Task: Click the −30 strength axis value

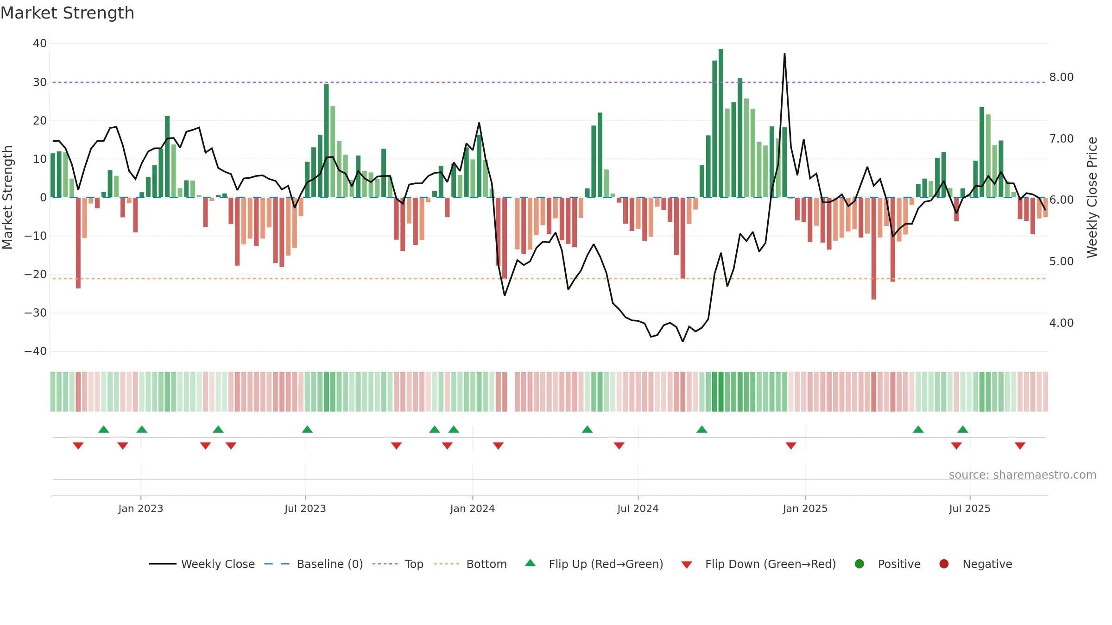Action: (36, 313)
